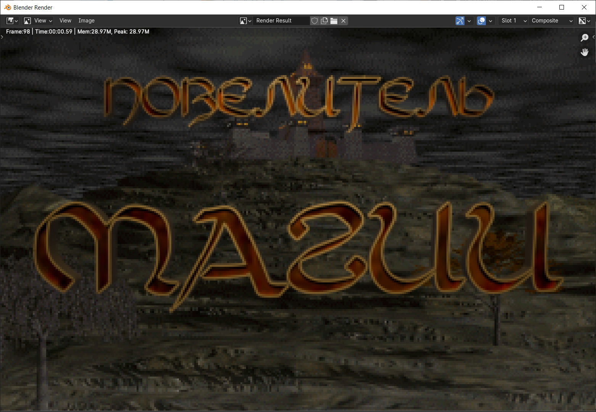The image size is (596, 412).
Task: Open the Slot 1 render slot dropdown
Action: point(513,21)
